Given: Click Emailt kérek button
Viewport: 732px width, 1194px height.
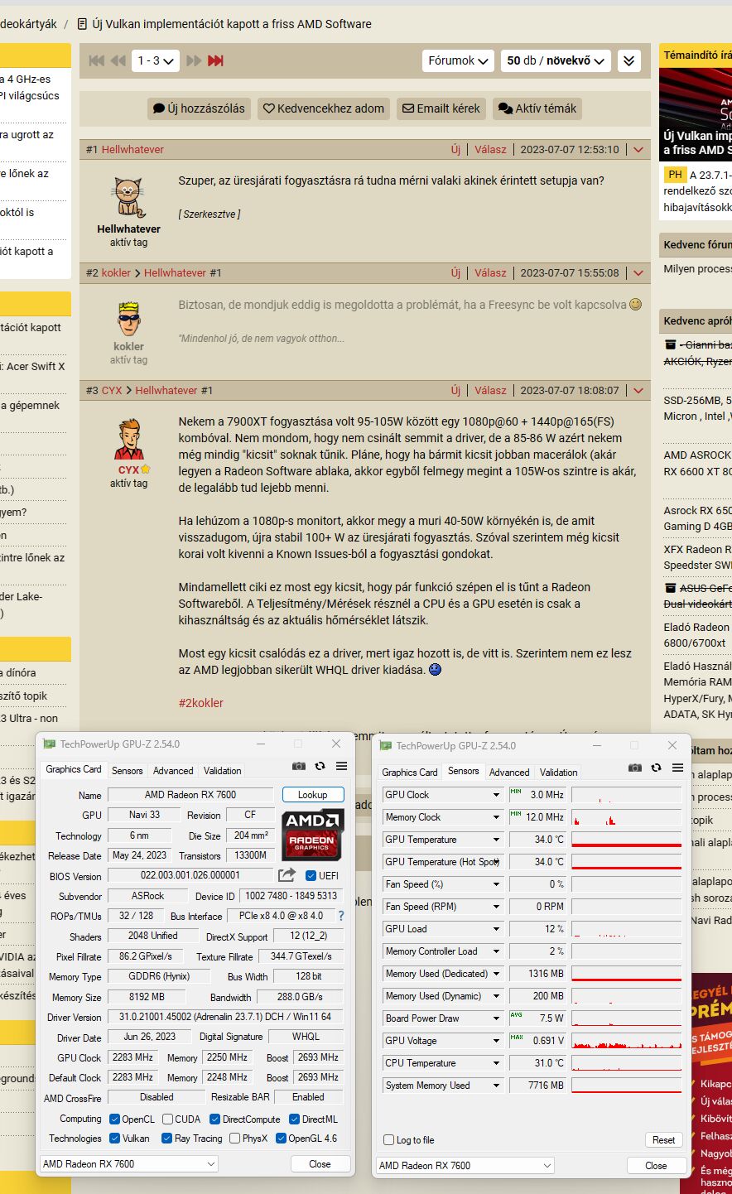Looking at the screenshot, I should [x=441, y=108].
